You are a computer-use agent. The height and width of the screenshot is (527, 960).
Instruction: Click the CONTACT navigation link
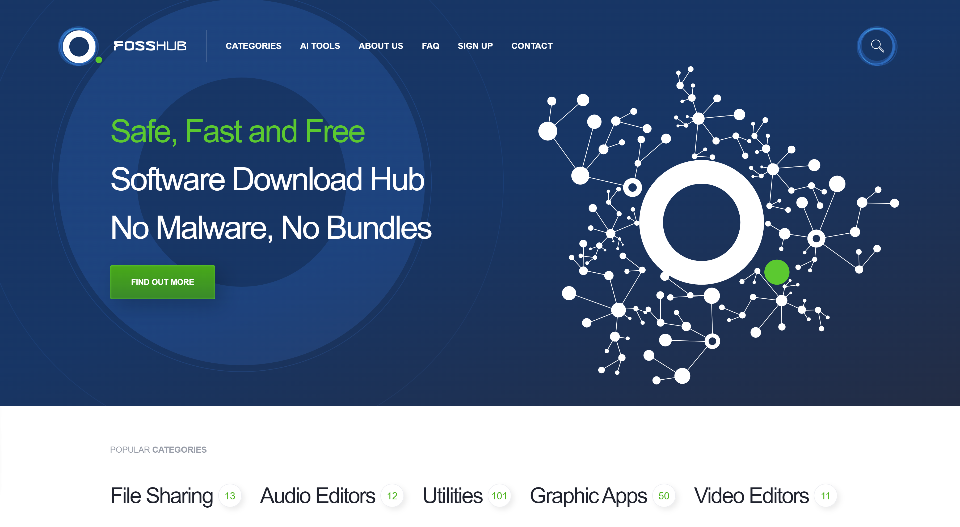click(532, 45)
